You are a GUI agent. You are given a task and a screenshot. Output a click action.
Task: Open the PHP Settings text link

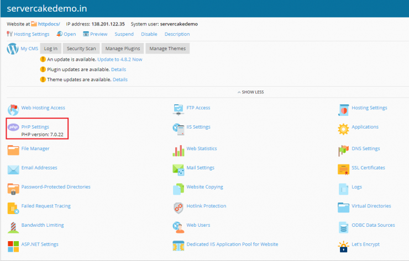(35, 127)
